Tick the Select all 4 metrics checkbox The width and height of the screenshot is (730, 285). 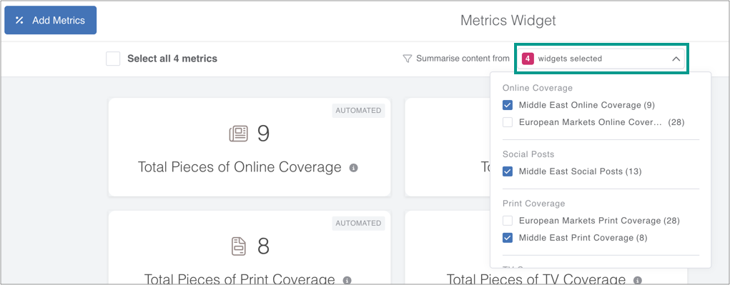(x=113, y=59)
